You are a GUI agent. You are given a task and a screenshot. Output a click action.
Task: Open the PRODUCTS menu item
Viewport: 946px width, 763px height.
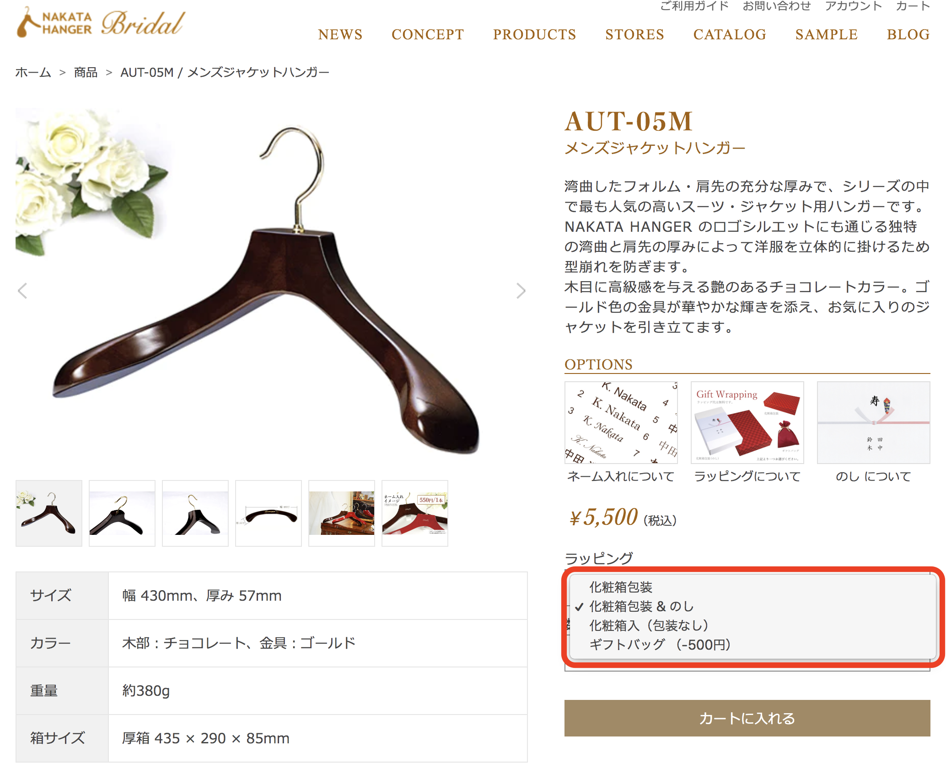coord(534,34)
